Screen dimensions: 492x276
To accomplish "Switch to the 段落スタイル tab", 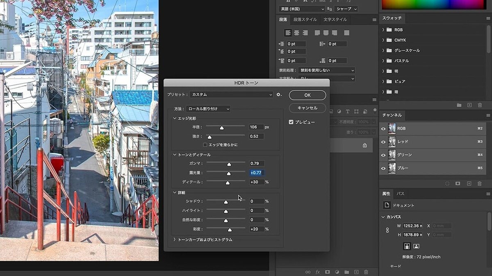I will point(305,19).
